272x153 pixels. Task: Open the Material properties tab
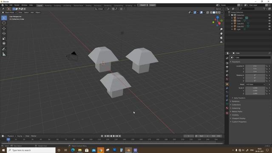click(227, 108)
